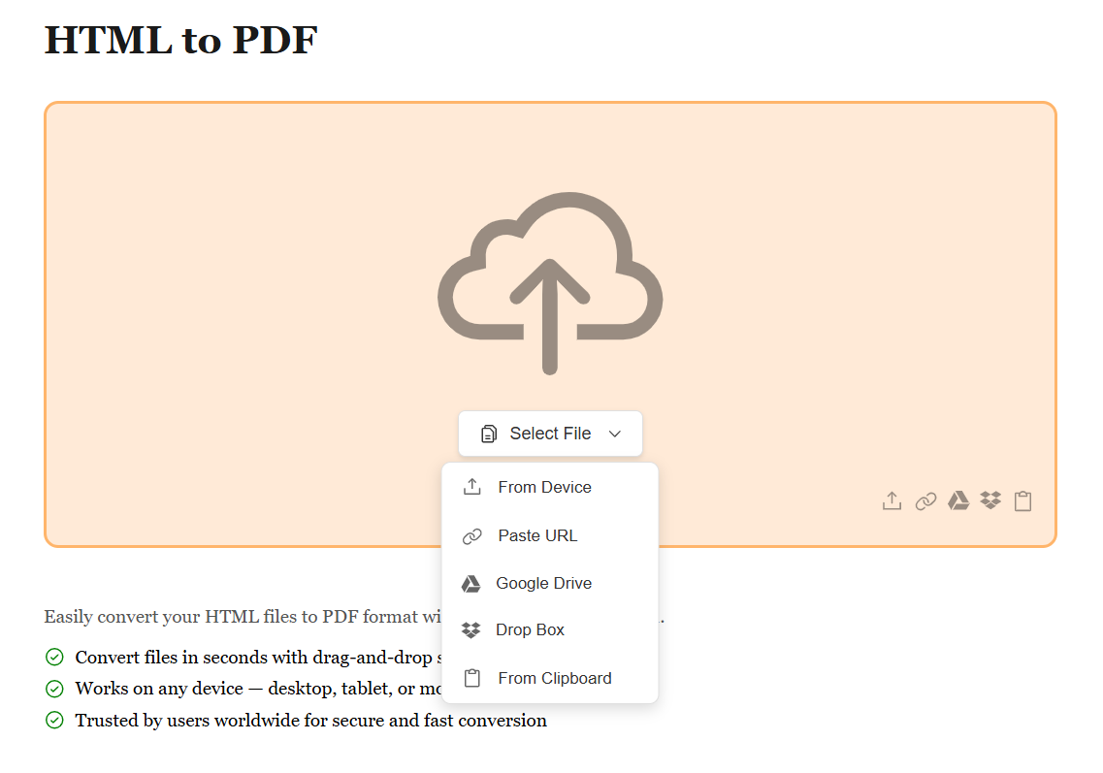Click the Google Drive icon in bottom-right icon row

click(958, 500)
